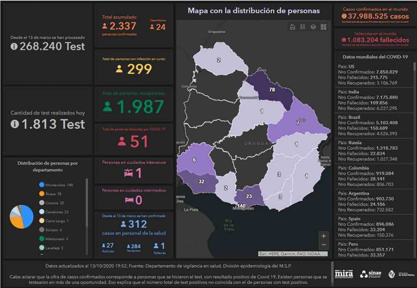Screen dimensions: 417x288
Task: Click info icon beside 1.813 Test
Action: (x=14, y=124)
